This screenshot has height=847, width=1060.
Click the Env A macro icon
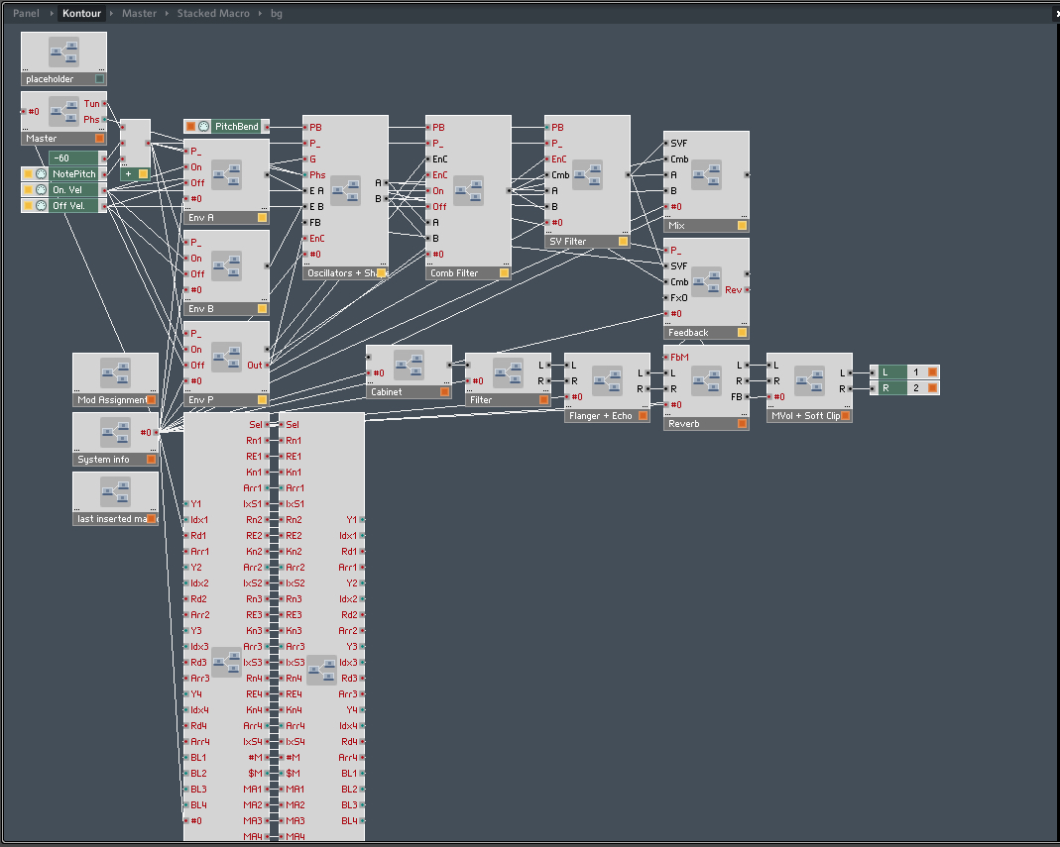pyautogui.click(x=226, y=175)
